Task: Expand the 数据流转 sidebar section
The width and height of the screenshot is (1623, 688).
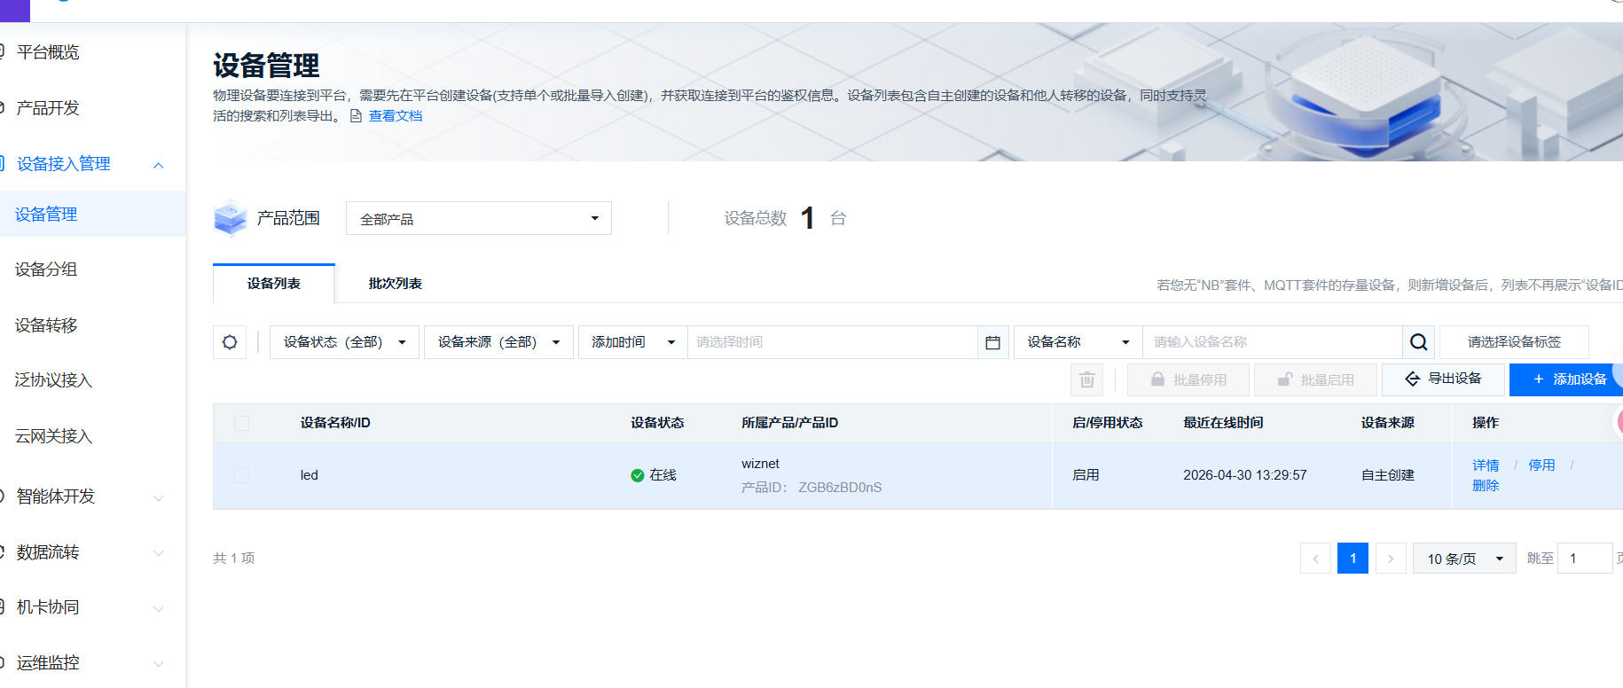Action: (159, 553)
